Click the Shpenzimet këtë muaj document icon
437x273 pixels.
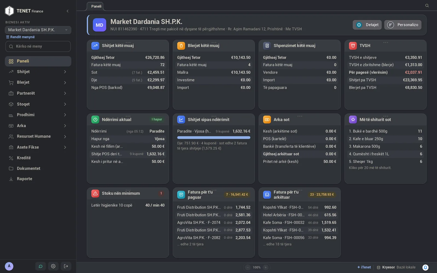click(267, 46)
